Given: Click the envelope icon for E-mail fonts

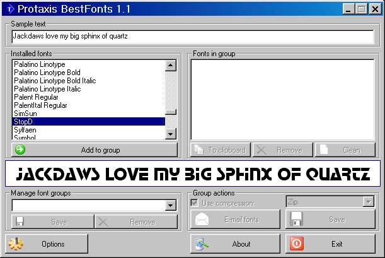Looking at the screenshot, I should [x=202, y=220].
